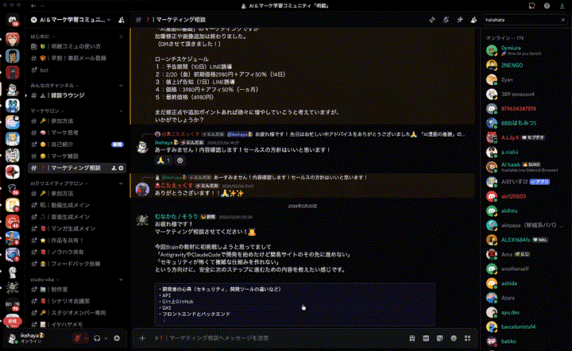Open the threads icon in channel header

pyautogui.click(x=433, y=18)
